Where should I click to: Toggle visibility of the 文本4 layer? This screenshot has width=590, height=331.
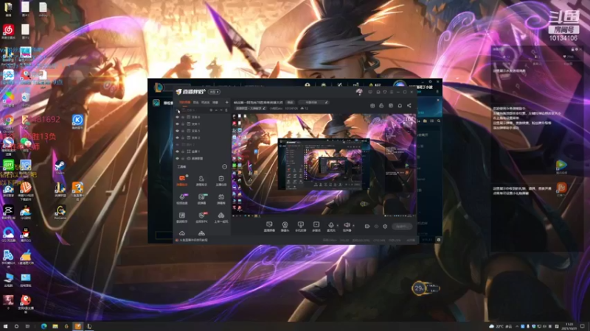click(177, 117)
